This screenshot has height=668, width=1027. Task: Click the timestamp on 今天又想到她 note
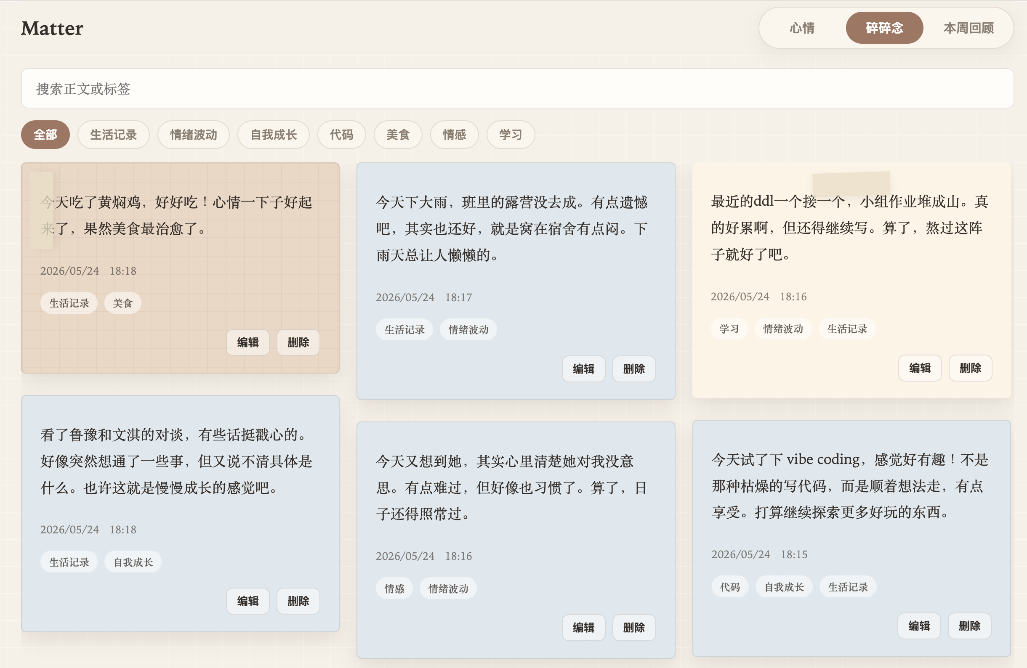tap(424, 556)
